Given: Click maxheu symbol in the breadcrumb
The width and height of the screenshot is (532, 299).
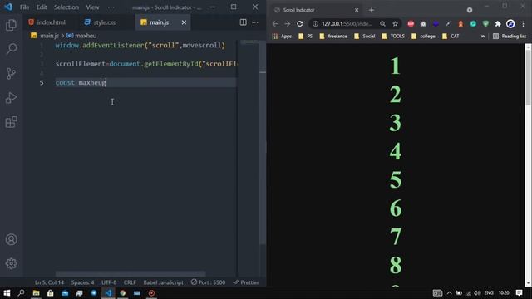Looking at the screenshot, I should tap(81, 36).
